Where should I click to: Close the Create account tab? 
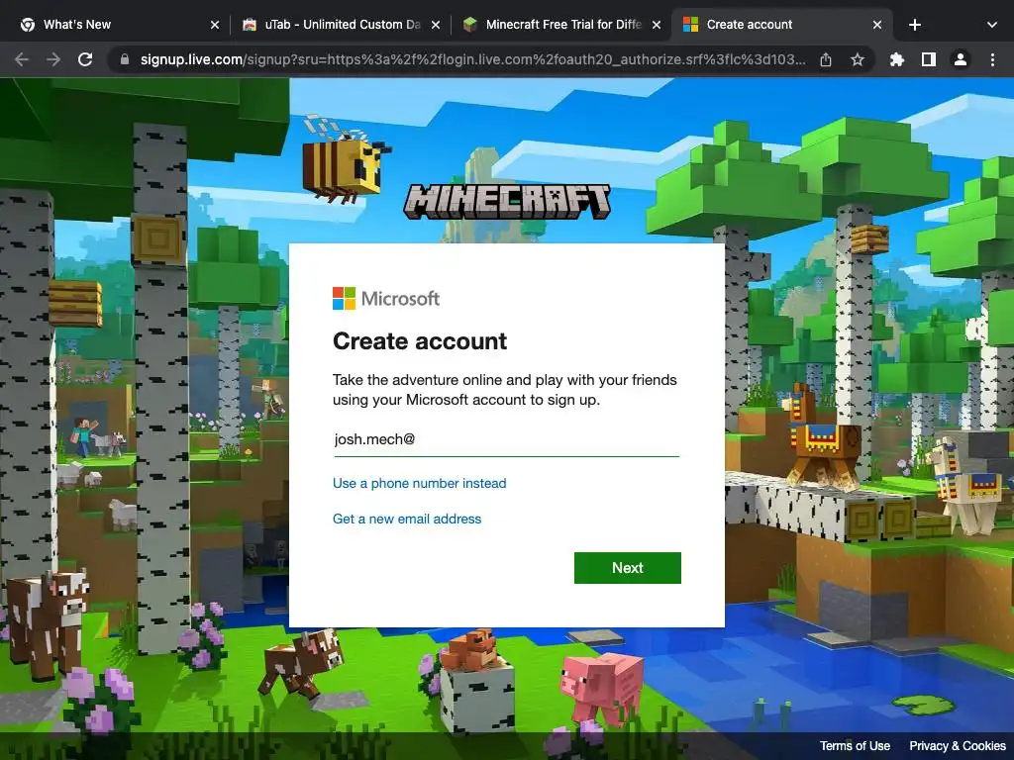(877, 25)
